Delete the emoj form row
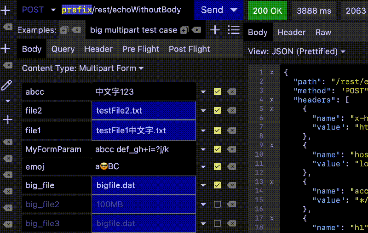This screenshot has width=368, height=233. tap(232, 167)
